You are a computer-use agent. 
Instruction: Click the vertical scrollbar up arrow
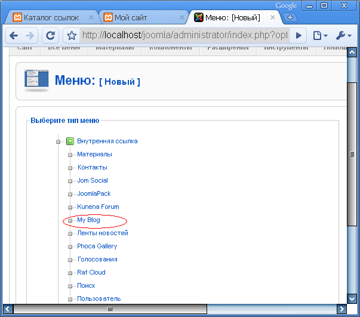[x=352, y=53]
